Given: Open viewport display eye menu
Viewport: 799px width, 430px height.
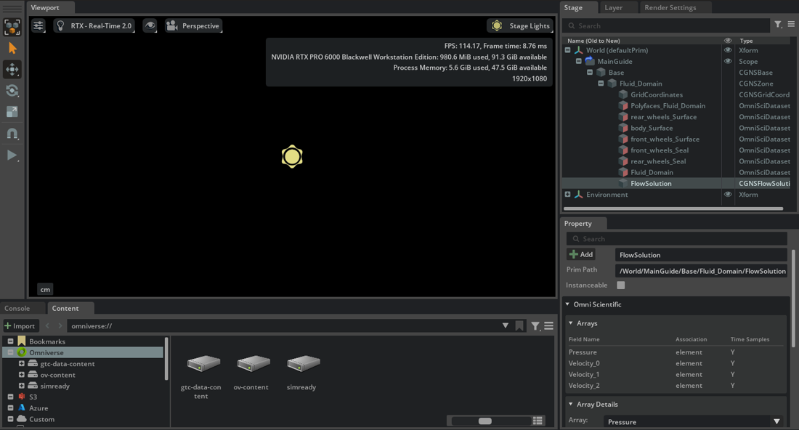Looking at the screenshot, I should pyautogui.click(x=150, y=25).
